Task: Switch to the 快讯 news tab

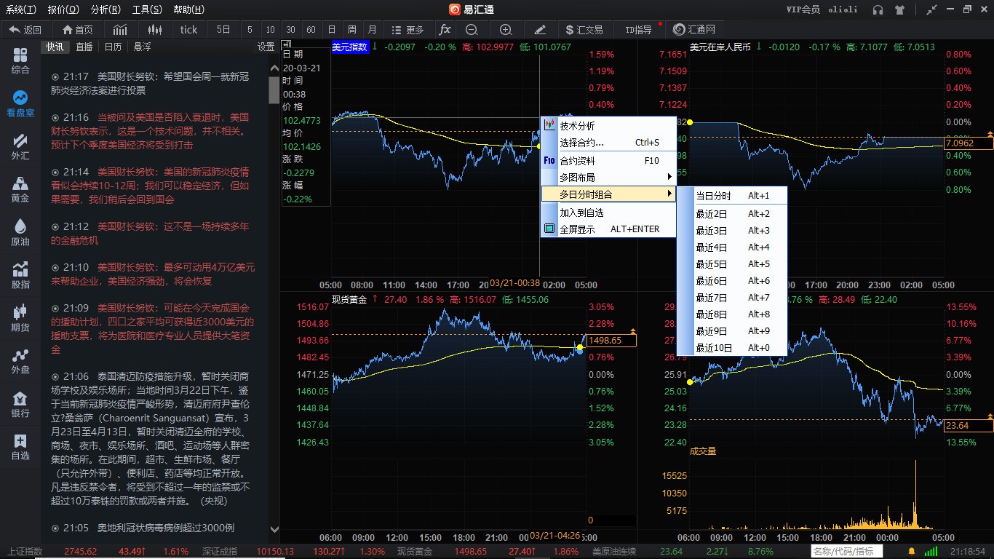Action: (55, 47)
